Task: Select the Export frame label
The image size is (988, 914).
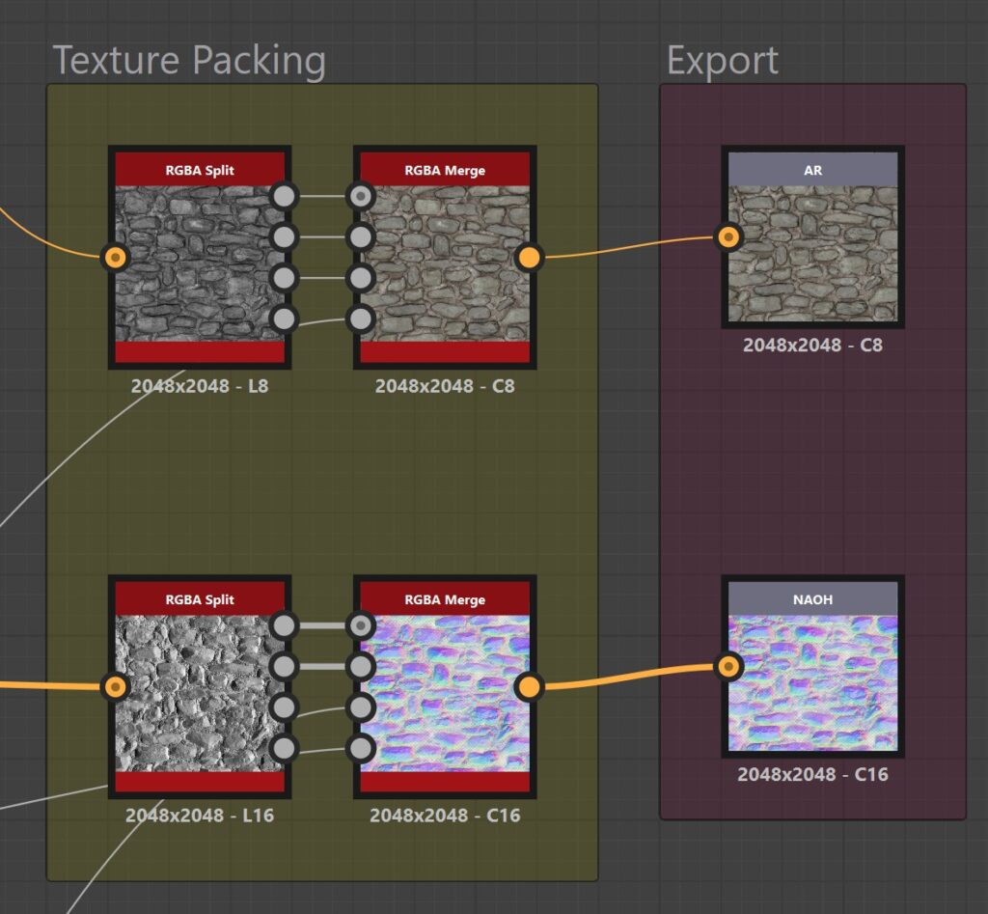Action: coord(721,61)
